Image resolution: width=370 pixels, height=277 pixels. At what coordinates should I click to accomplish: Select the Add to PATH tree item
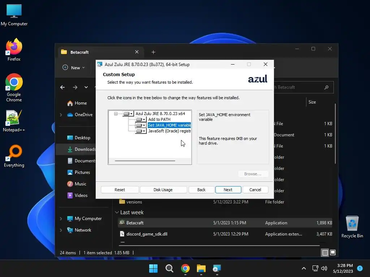click(159, 119)
